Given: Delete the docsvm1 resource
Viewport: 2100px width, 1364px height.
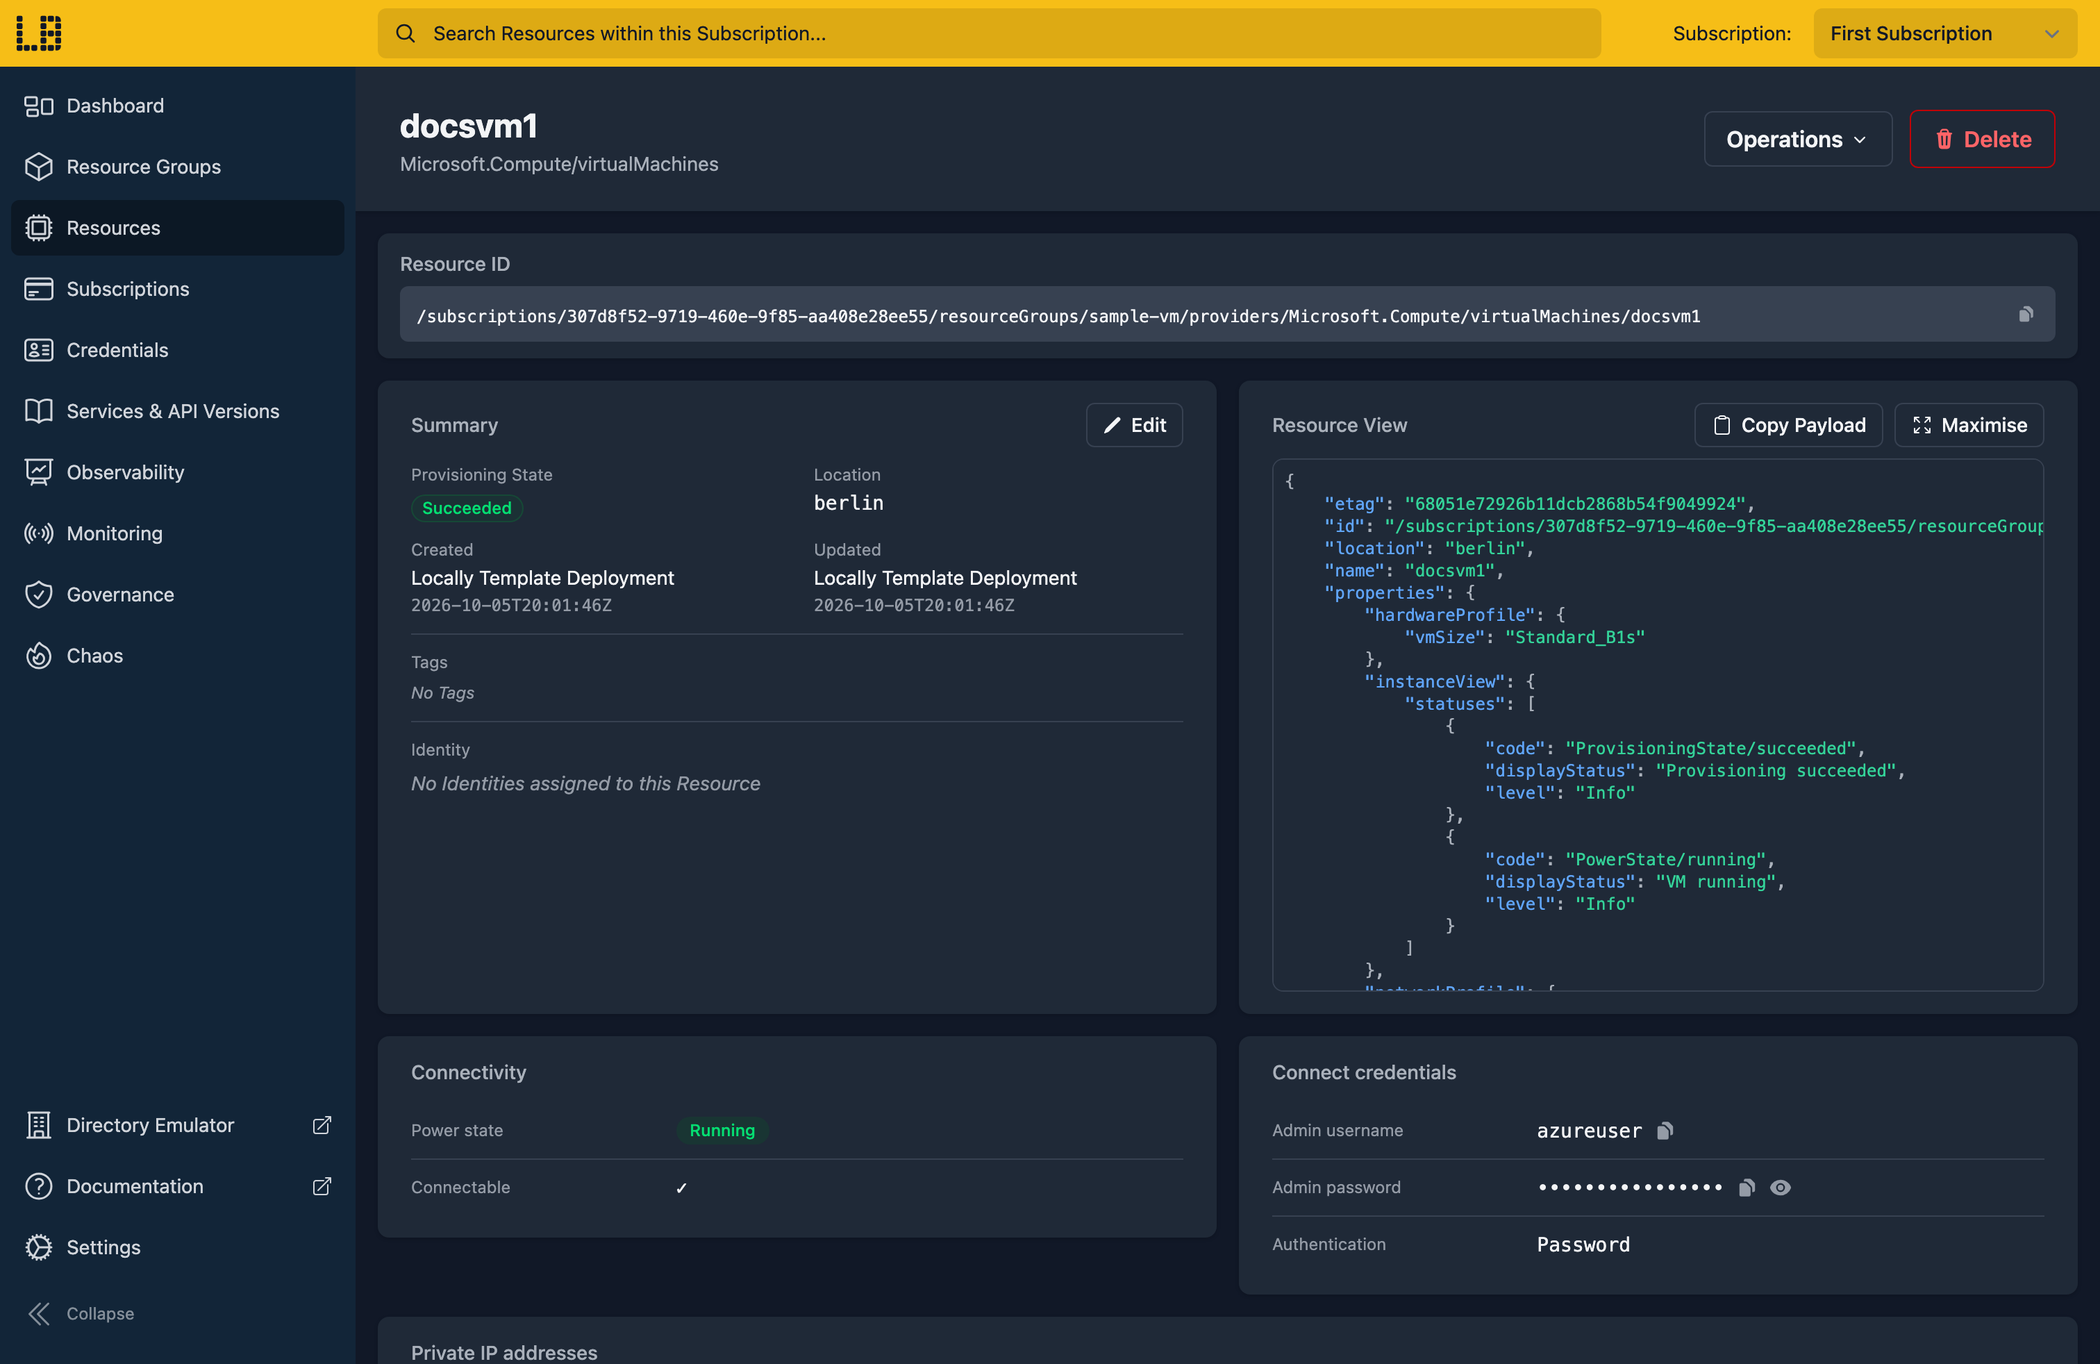Looking at the screenshot, I should tap(1982, 140).
